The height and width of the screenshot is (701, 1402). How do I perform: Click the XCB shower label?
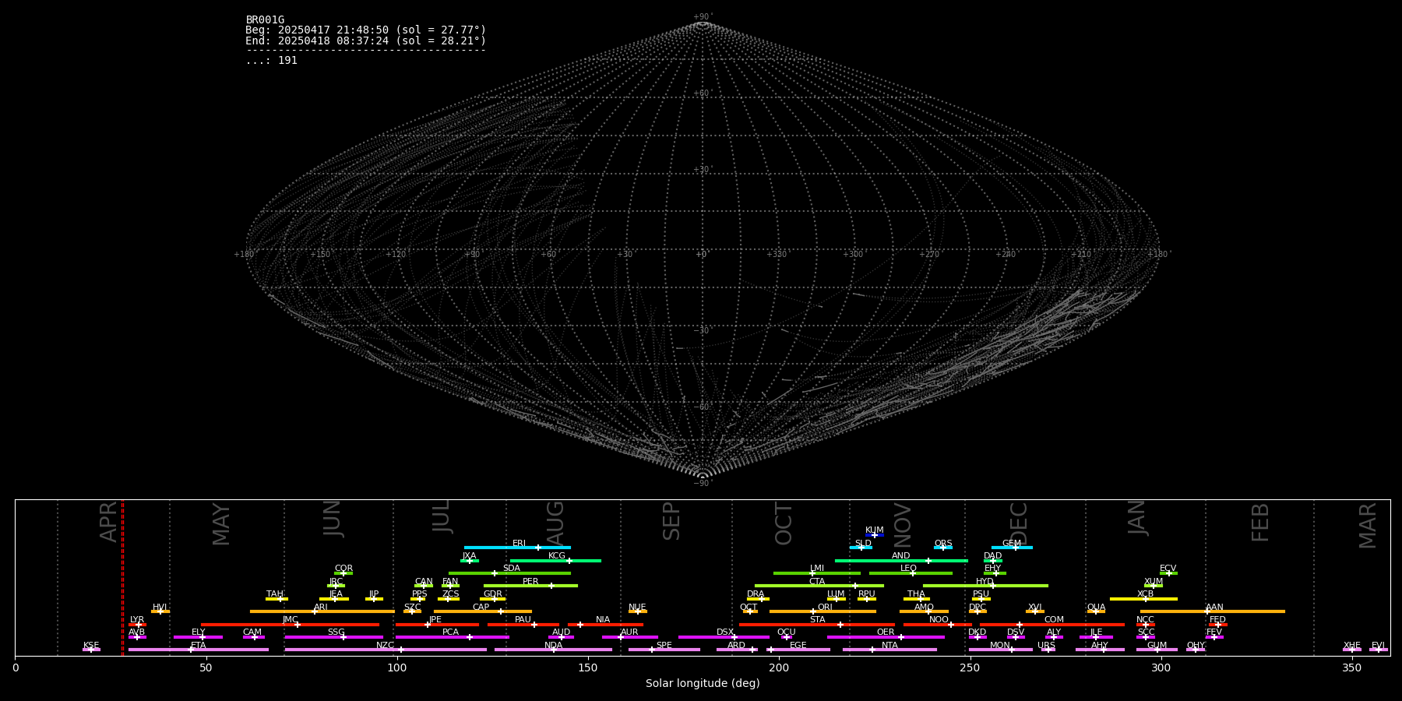point(1146,594)
